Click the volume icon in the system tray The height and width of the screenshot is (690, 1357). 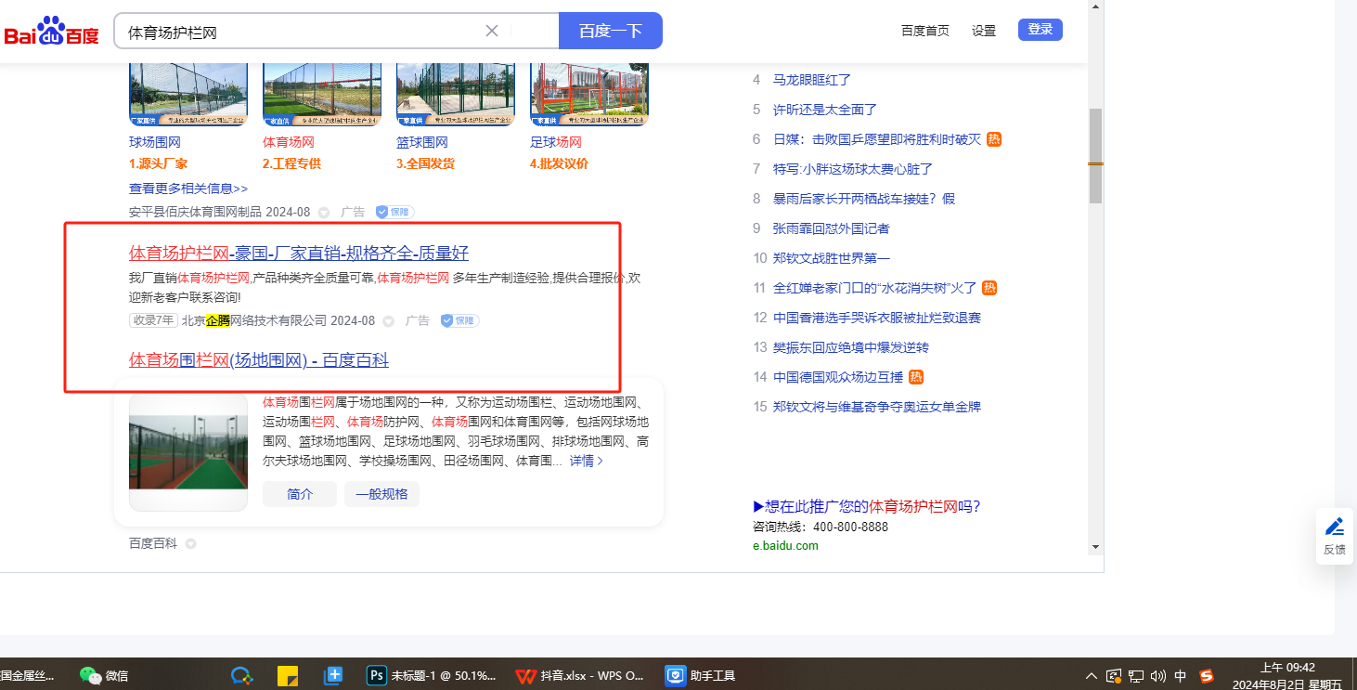(x=1157, y=676)
